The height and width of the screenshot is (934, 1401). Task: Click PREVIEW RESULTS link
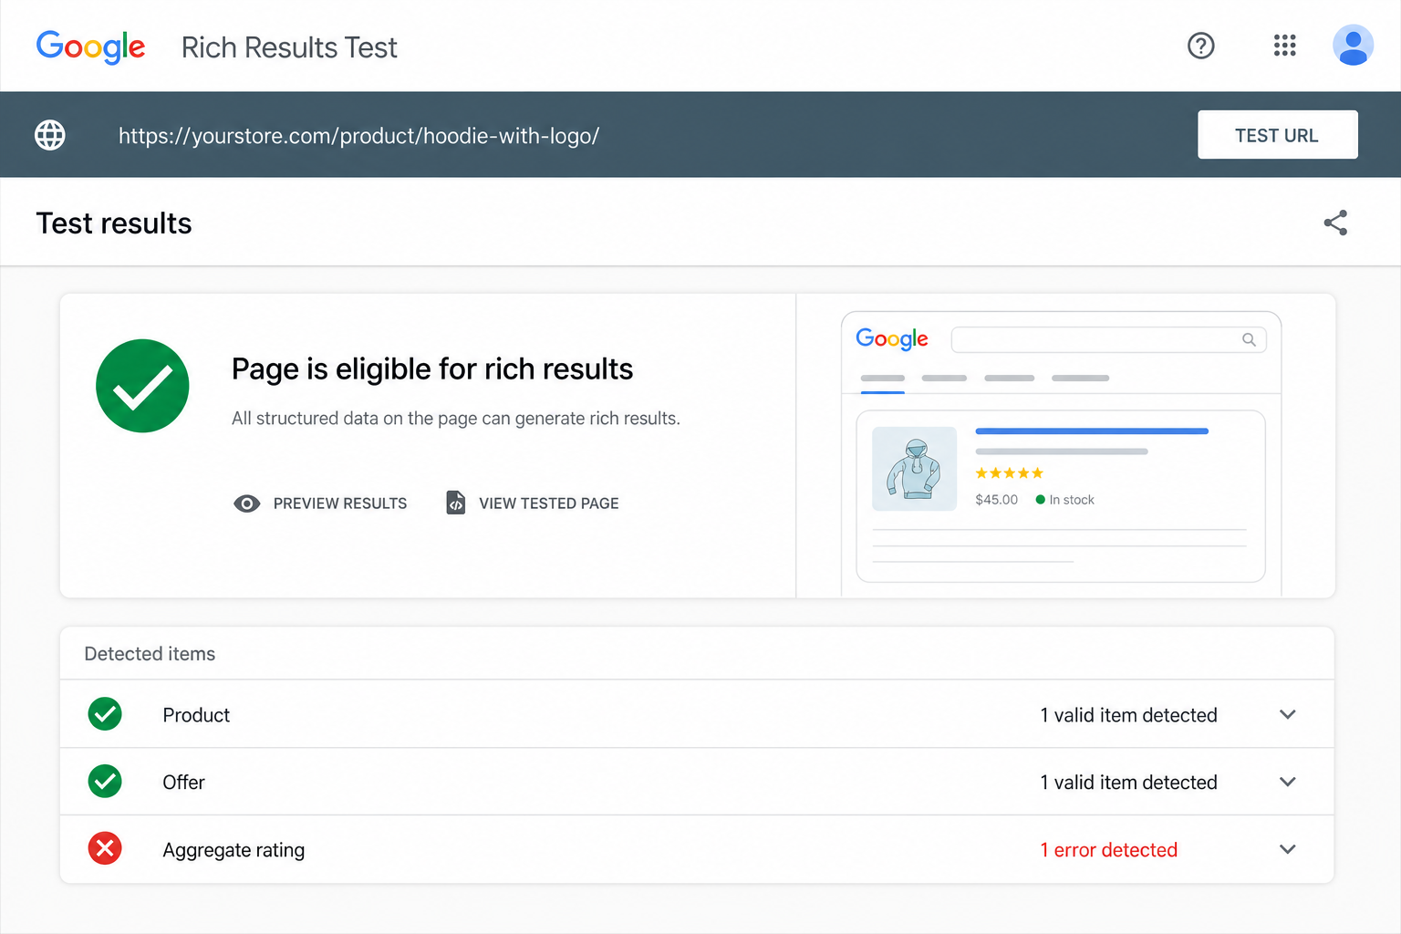point(340,503)
